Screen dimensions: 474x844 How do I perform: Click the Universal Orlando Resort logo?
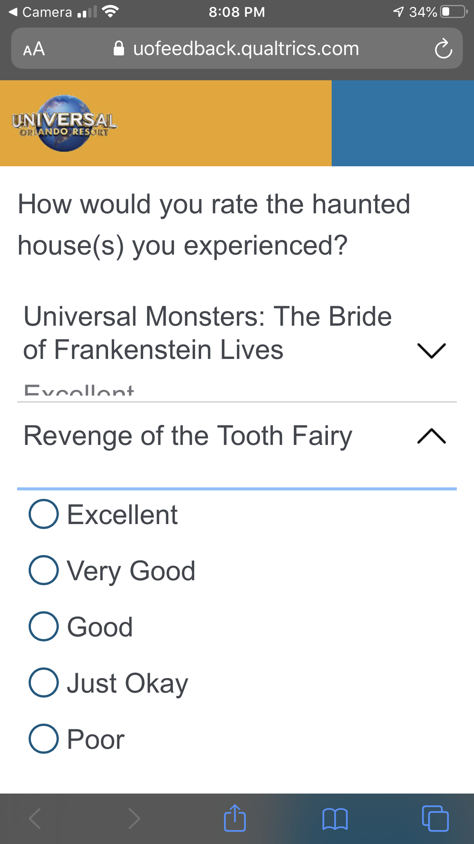[x=64, y=123]
